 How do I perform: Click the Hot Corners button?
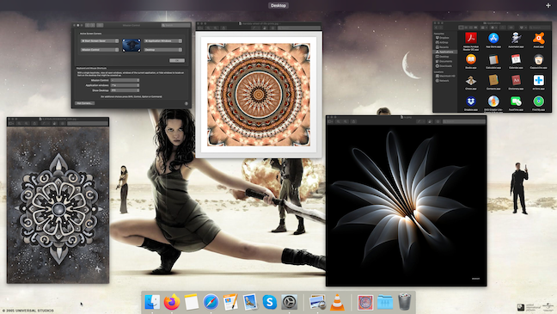point(84,103)
